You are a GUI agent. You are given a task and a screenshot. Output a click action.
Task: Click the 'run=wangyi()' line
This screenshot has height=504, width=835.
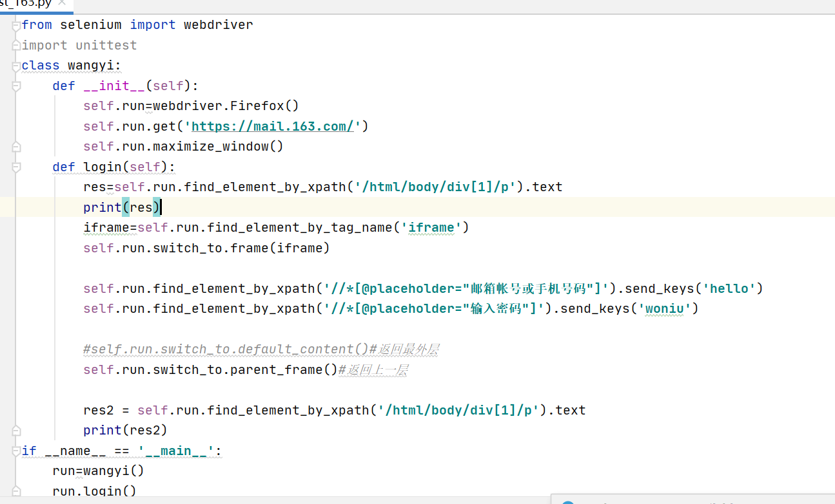tap(99, 471)
